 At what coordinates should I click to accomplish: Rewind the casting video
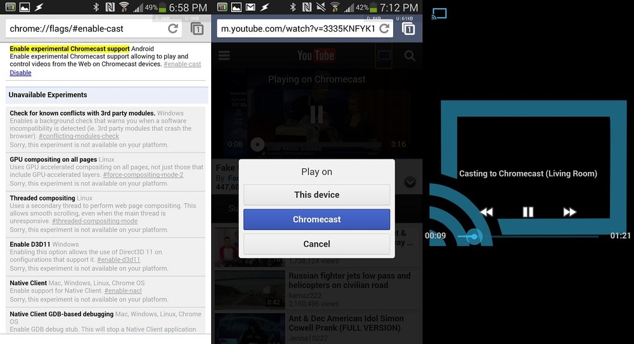point(486,212)
